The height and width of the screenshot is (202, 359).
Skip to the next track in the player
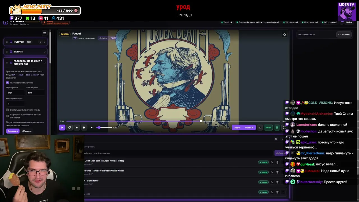coord(84,127)
